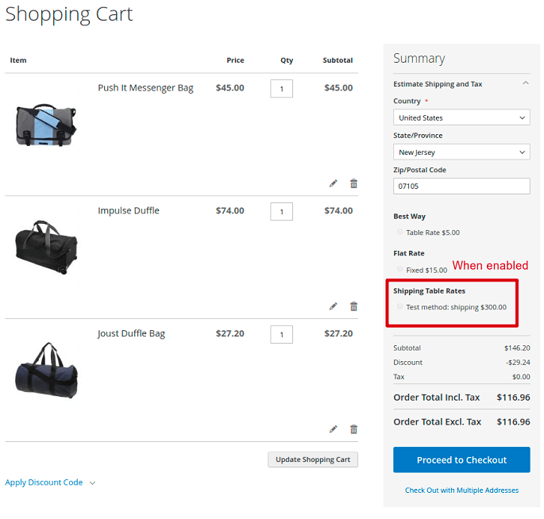This screenshot has width=544, height=519.
Task: Open the State/Province dropdown
Action: pyautogui.click(x=461, y=152)
